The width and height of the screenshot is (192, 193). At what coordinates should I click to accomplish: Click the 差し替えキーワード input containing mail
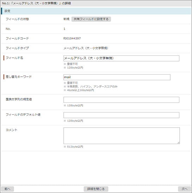coord(117,77)
